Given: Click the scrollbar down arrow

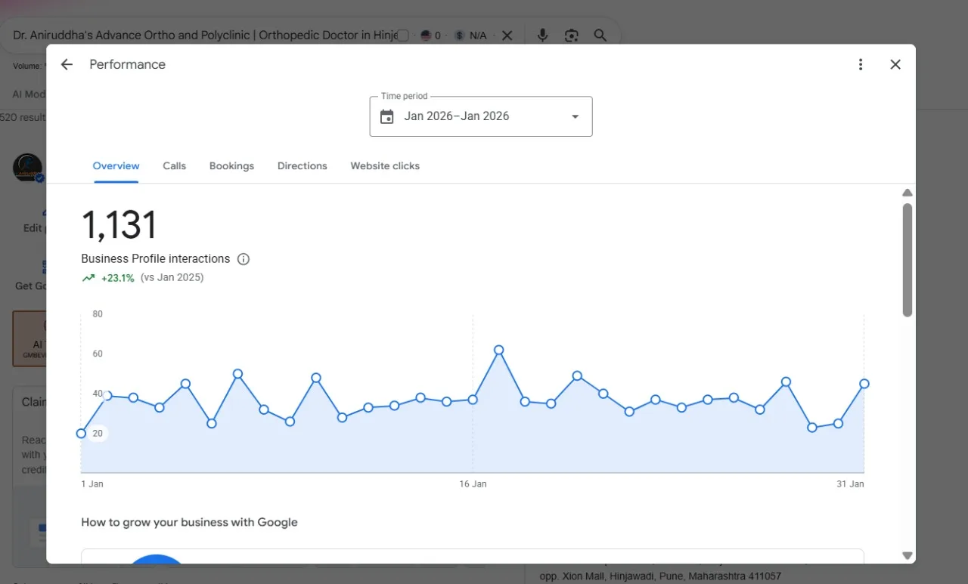Looking at the screenshot, I should (x=907, y=555).
